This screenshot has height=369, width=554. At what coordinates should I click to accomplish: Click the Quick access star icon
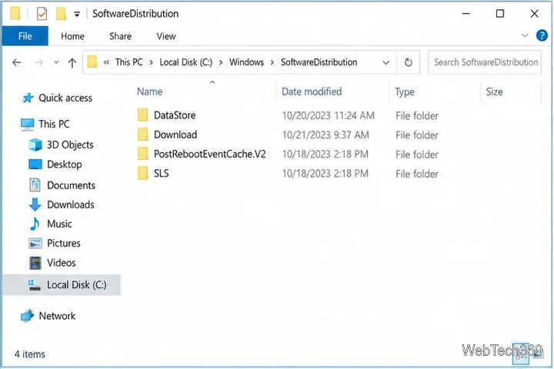coord(28,98)
